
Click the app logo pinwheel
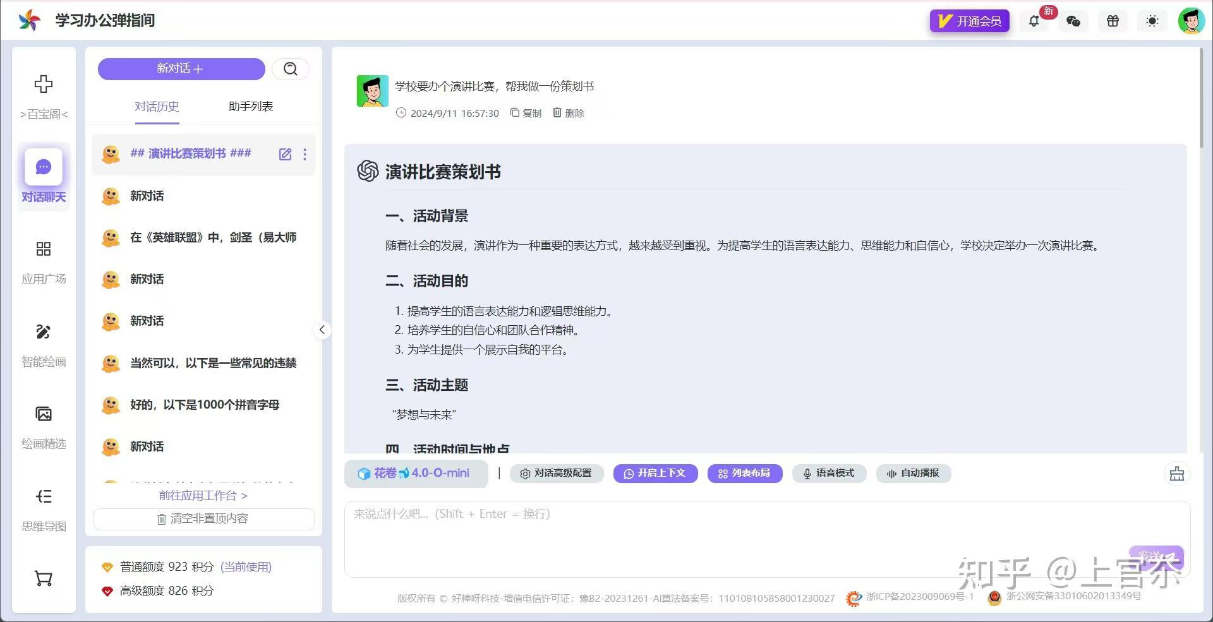point(29,20)
